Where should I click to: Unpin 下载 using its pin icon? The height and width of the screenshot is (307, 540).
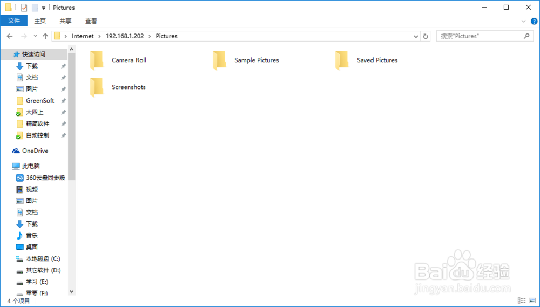[x=63, y=66]
